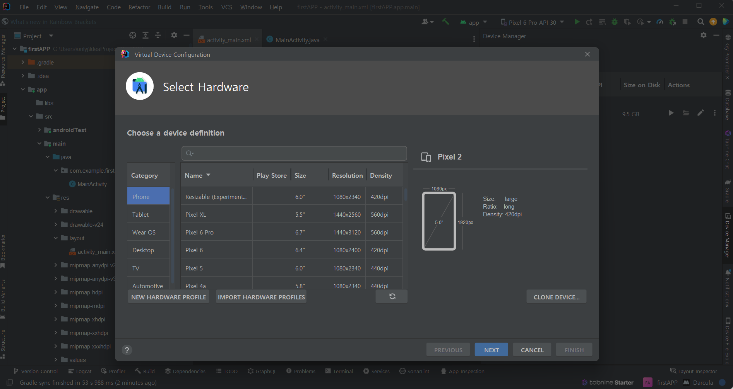The width and height of the screenshot is (733, 389).
Task: Click NEW HARDWARE PROFILE button
Action: (x=169, y=297)
